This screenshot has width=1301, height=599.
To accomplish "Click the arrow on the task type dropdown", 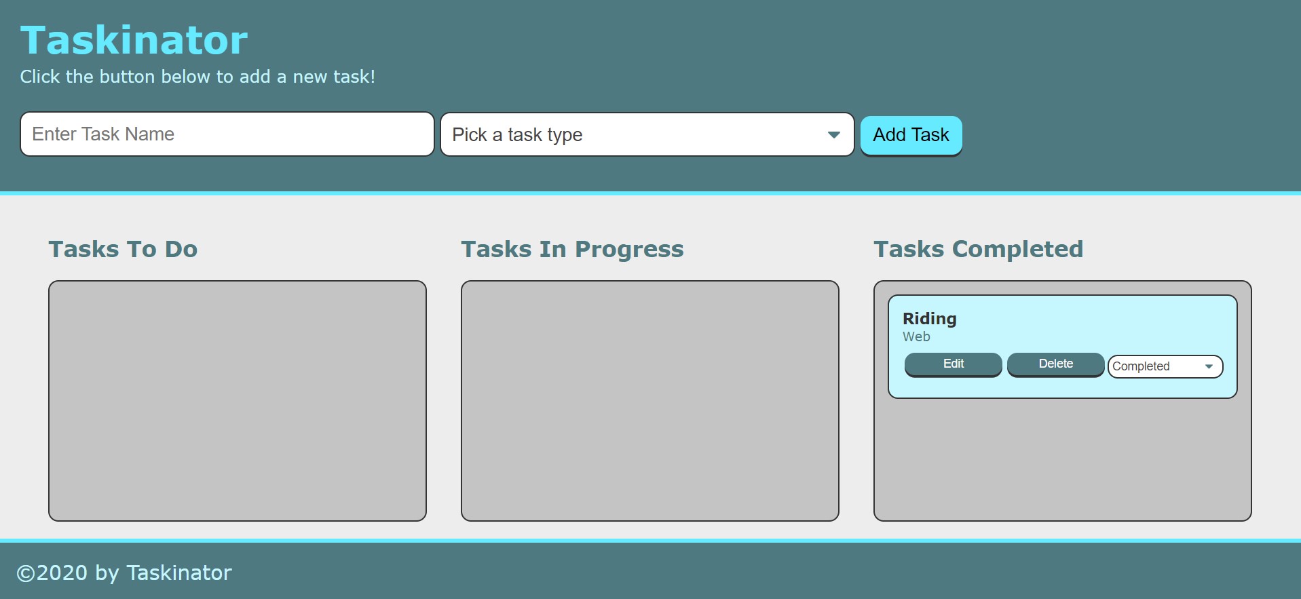I will pos(833,135).
